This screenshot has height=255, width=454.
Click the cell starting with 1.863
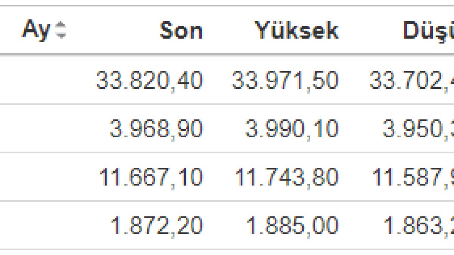coord(419,226)
